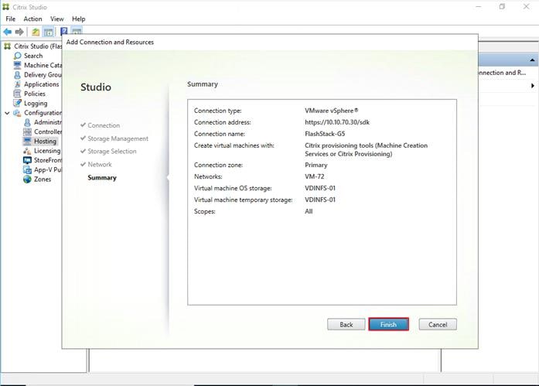This screenshot has height=386, width=539.
Task: Minimize the Citrix Studio window
Action: point(478,6)
